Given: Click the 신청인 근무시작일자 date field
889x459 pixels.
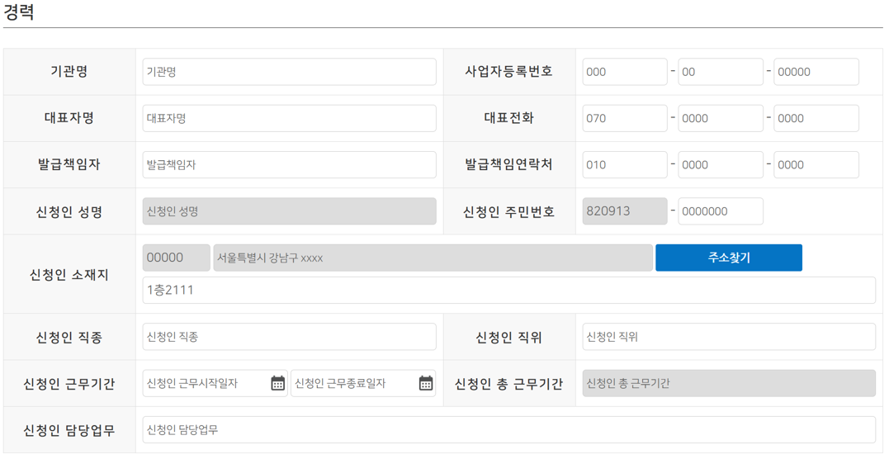Looking at the screenshot, I should 215,384.
